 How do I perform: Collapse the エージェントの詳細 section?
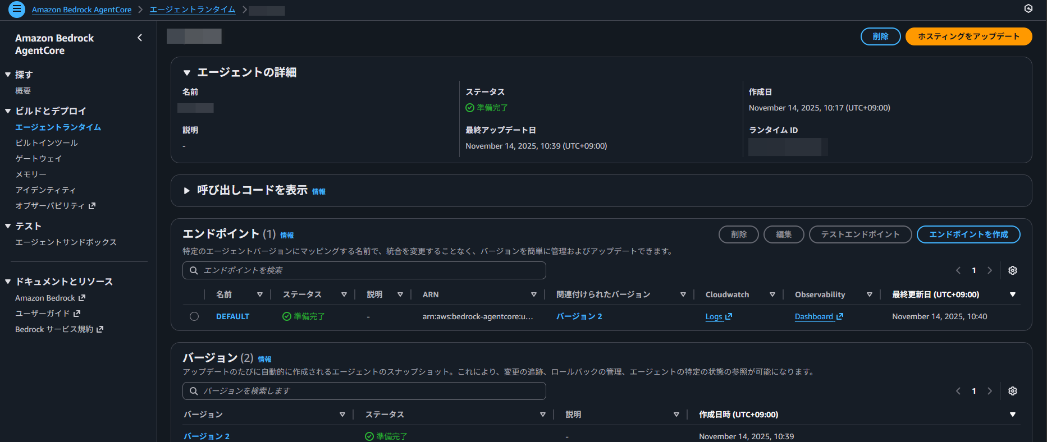click(x=187, y=72)
